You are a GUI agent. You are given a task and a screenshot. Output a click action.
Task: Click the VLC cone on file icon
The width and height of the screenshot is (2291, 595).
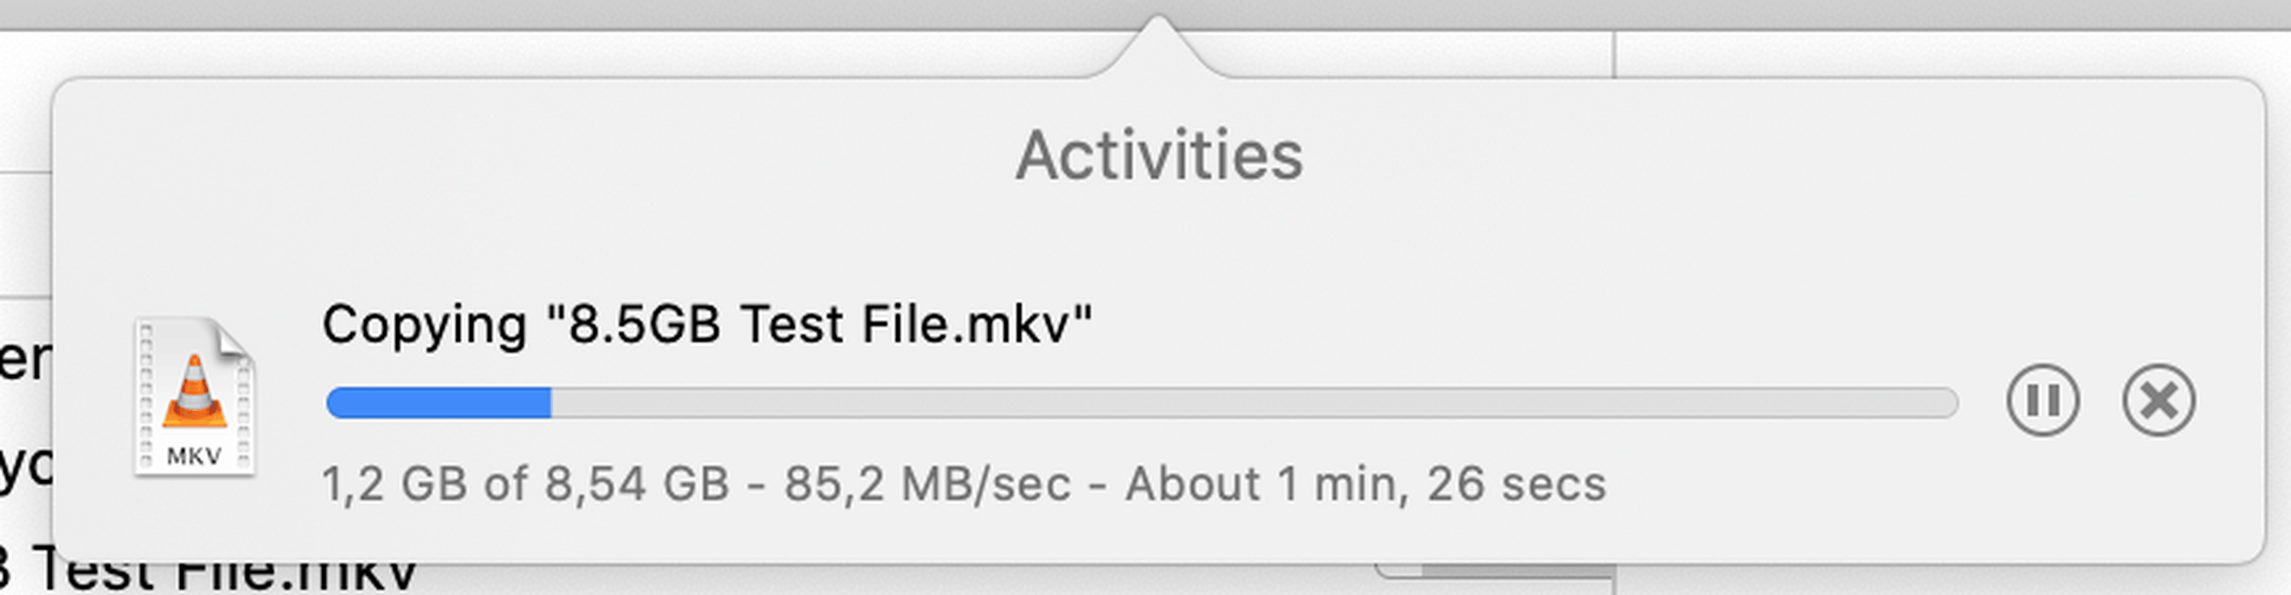(x=195, y=390)
